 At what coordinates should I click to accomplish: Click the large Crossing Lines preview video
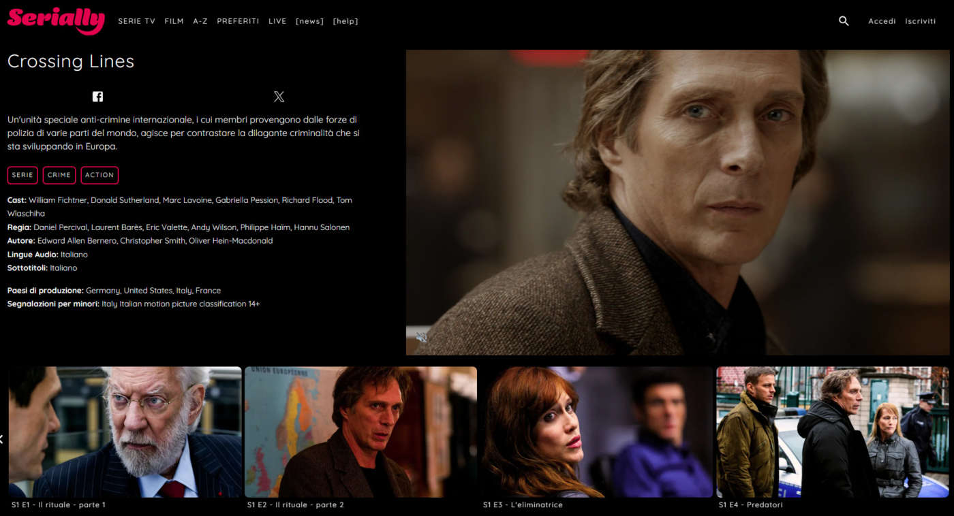[x=678, y=202]
